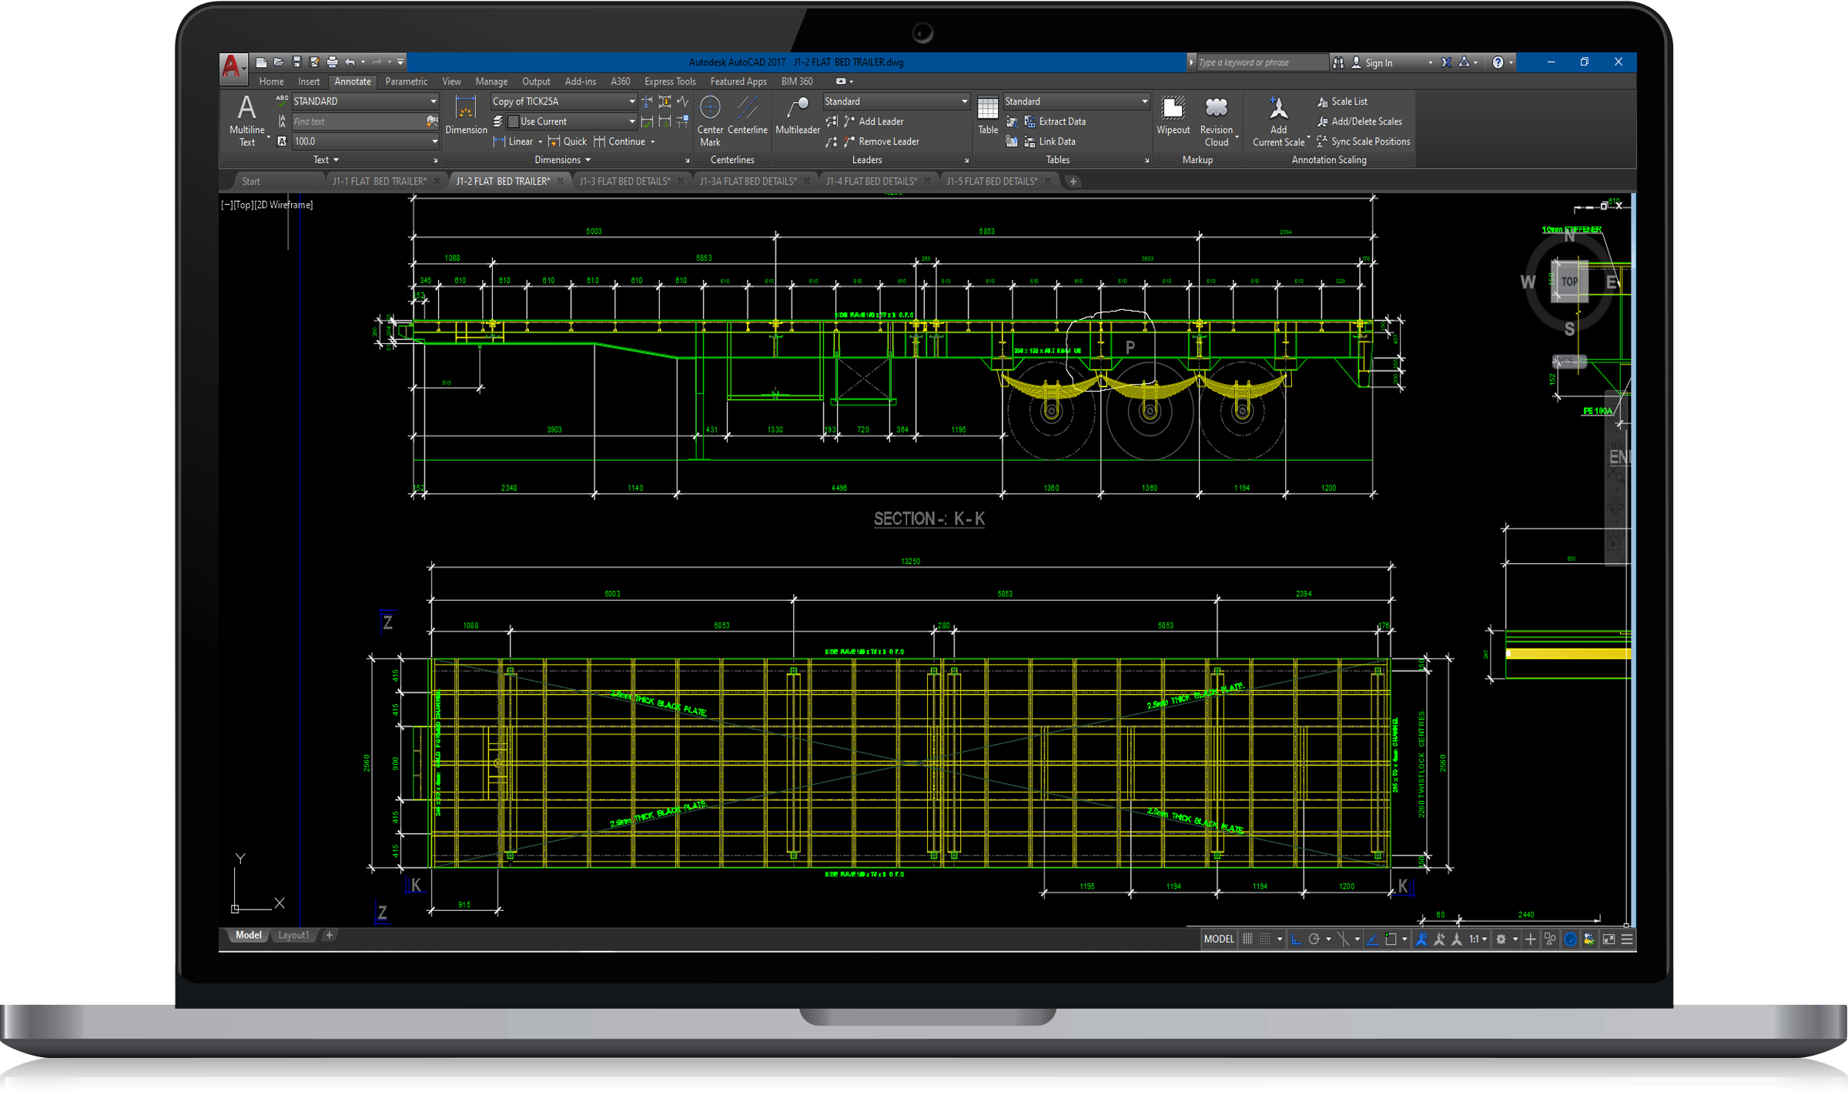
Task: Select the Centerline tool
Action: pos(747,115)
